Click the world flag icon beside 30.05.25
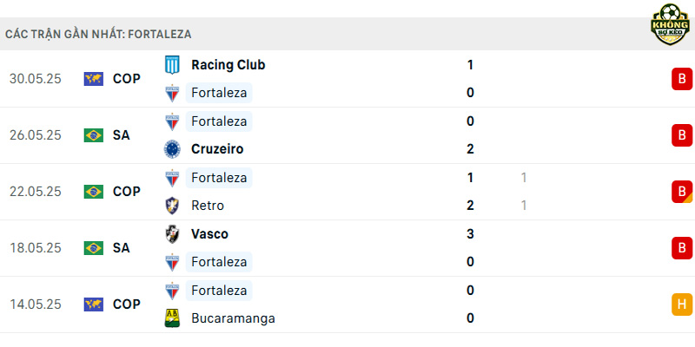Image resolution: width=695 pixels, height=347 pixels. pos(94,79)
